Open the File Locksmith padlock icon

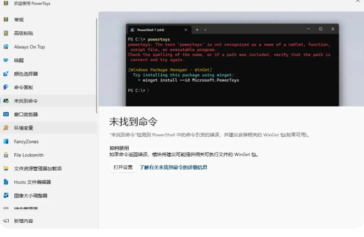(6, 155)
